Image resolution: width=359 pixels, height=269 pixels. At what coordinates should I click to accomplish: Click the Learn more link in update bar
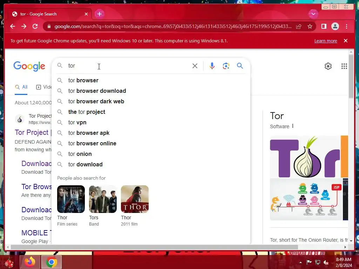tap(326, 41)
